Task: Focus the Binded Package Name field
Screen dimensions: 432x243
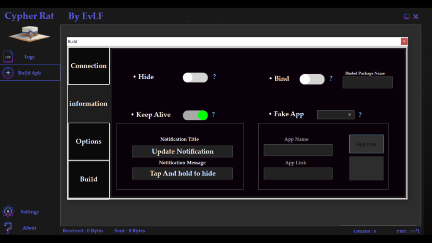Action: tap(367, 82)
